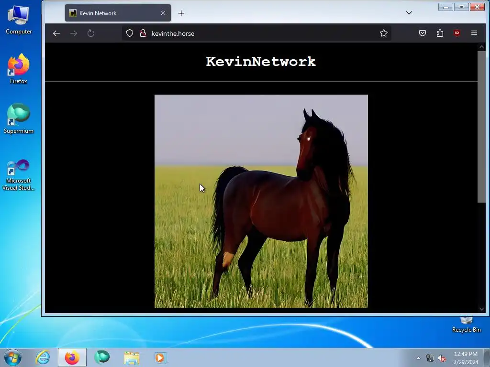This screenshot has height=367, width=490.
Task: Click the KevinNetwork page heading
Action: tap(261, 62)
